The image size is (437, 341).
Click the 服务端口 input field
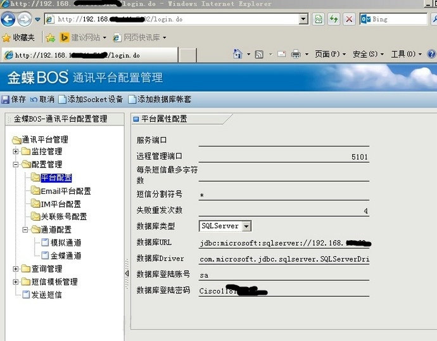pyautogui.click(x=284, y=141)
